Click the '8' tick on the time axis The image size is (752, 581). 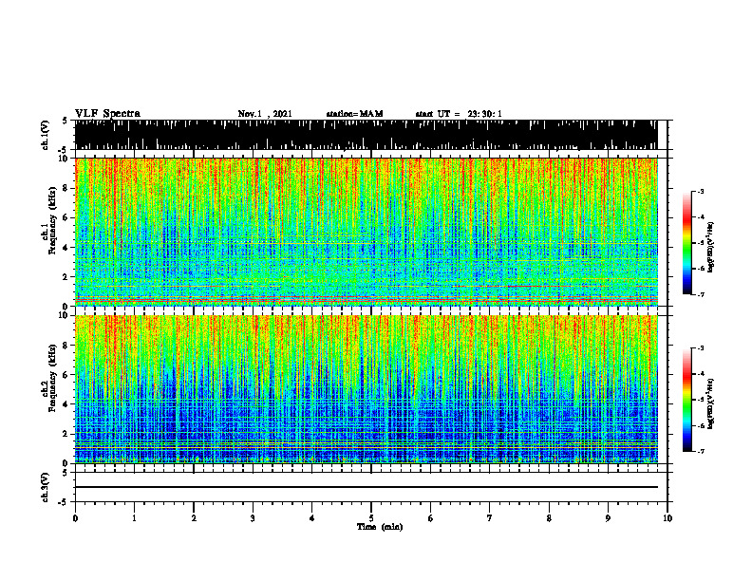(549, 518)
